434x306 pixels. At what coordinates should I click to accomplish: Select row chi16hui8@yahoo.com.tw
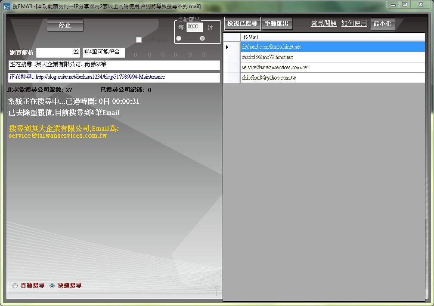point(332,78)
